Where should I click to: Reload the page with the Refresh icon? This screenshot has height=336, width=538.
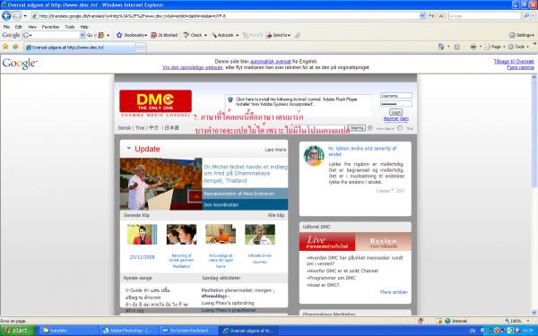(x=431, y=16)
